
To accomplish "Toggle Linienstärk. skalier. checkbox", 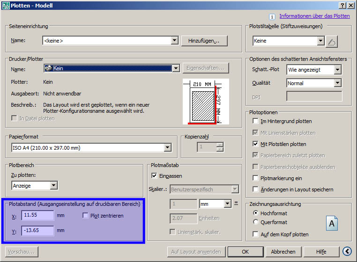I will pos(172,232).
